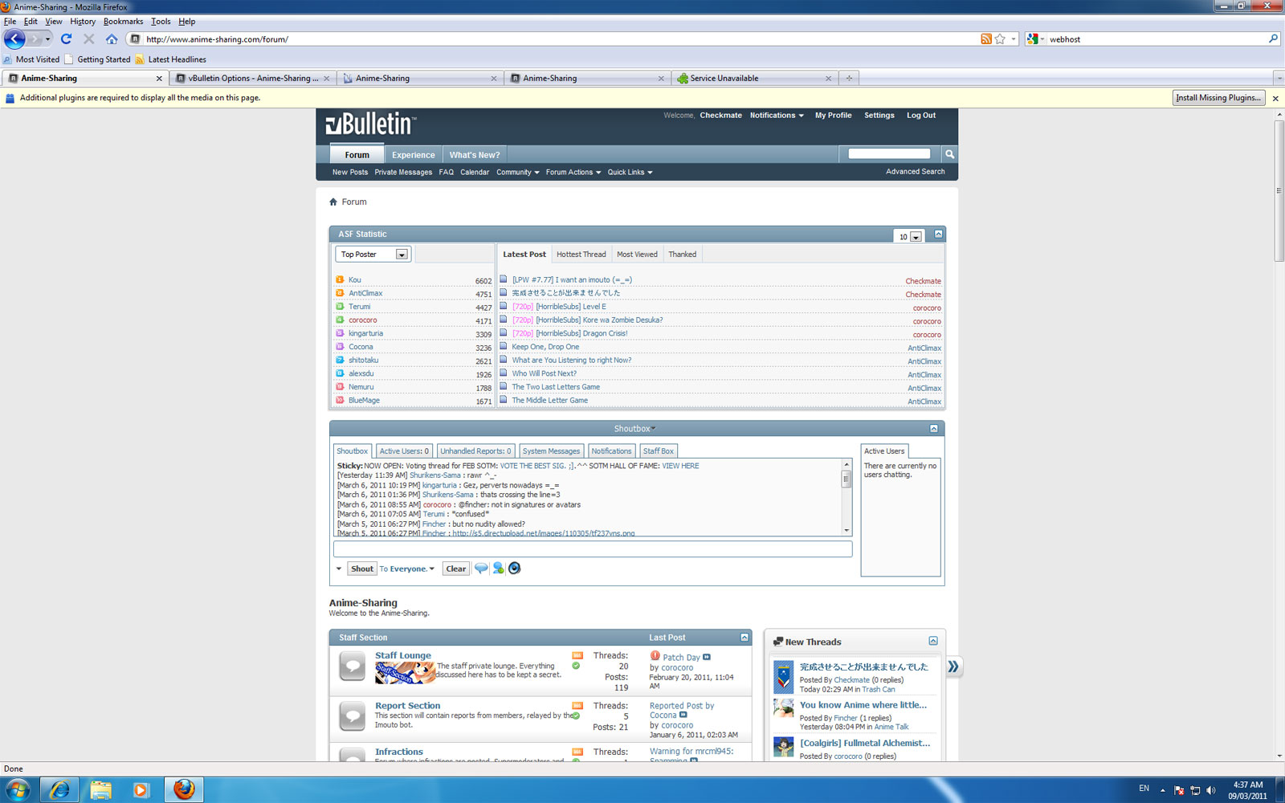Screen dimensions: 1285x803
Task: Open the To Everyone recipient dropdown
Action: [x=407, y=569]
